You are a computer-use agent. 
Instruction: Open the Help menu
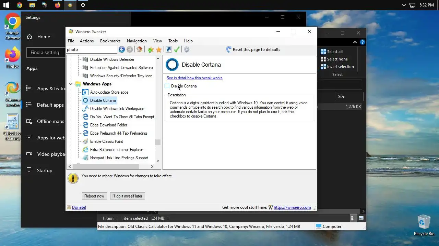188,41
